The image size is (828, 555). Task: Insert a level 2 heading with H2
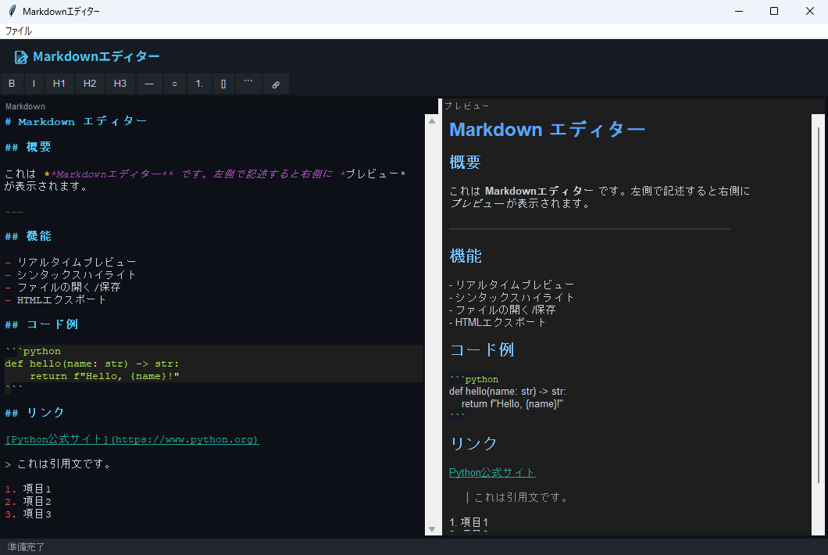coord(90,84)
